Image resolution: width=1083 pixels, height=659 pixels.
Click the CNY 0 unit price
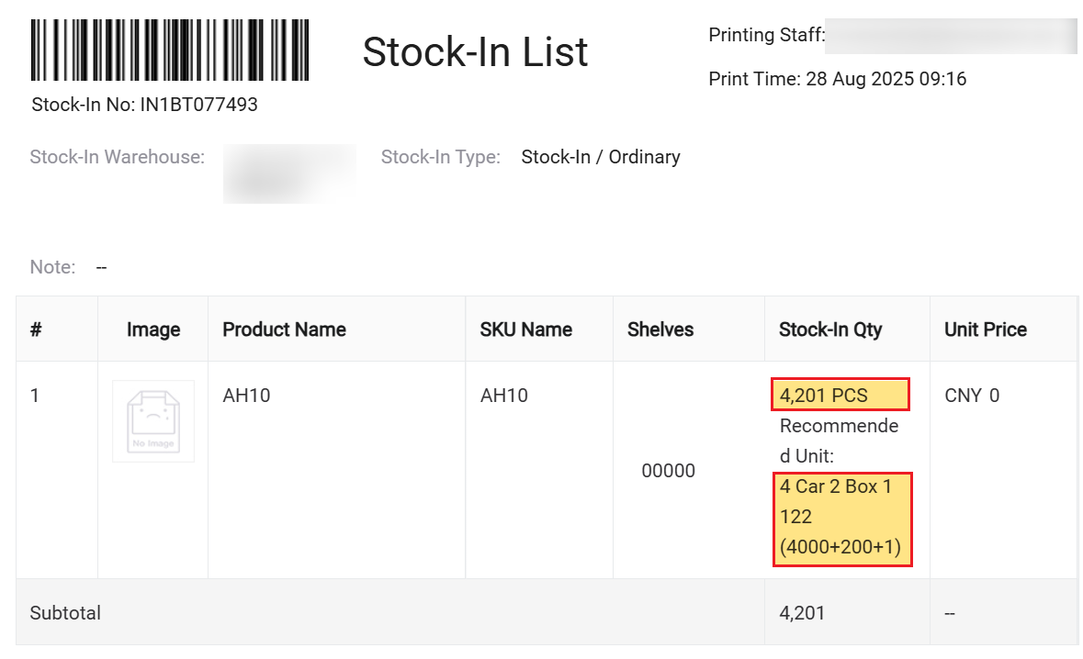[971, 396]
